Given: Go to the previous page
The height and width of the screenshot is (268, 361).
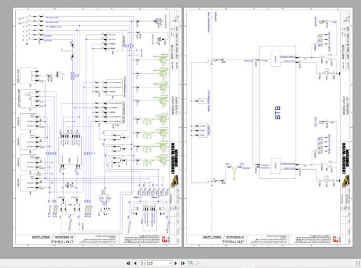Looking at the screenshot, I should click(135, 263).
